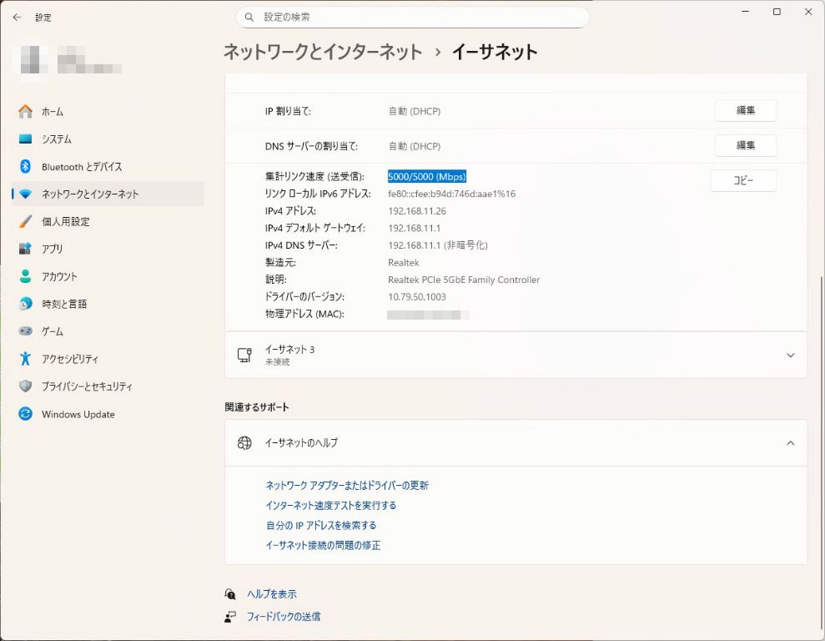Screen dimensions: 825x641
Task: Click the feedback icon next to フィードバックの送信
Action: [x=230, y=617]
